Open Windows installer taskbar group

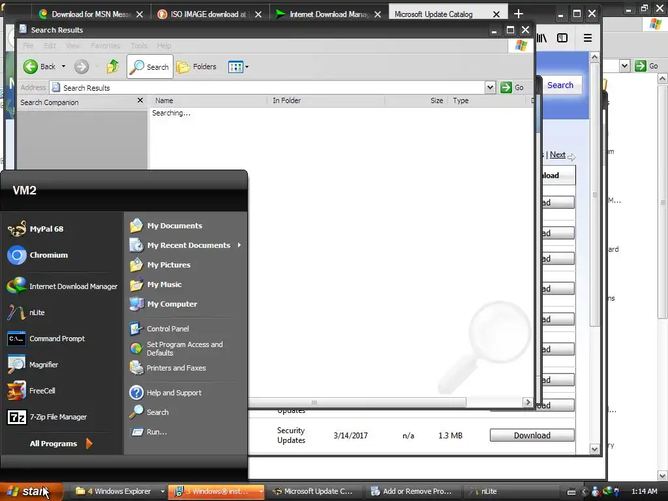pyautogui.click(x=217, y=492)
